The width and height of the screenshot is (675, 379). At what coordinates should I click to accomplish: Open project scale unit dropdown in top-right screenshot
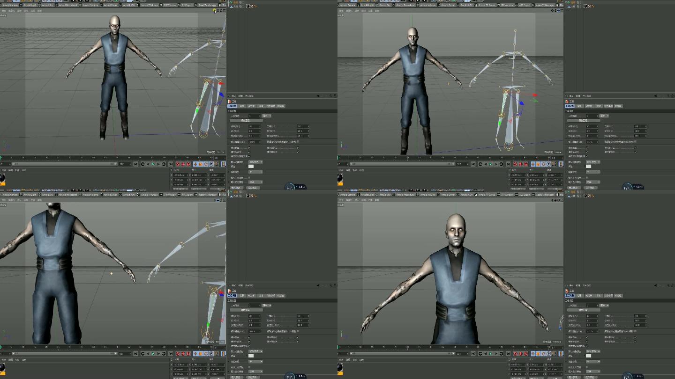[x=604, y=116]
